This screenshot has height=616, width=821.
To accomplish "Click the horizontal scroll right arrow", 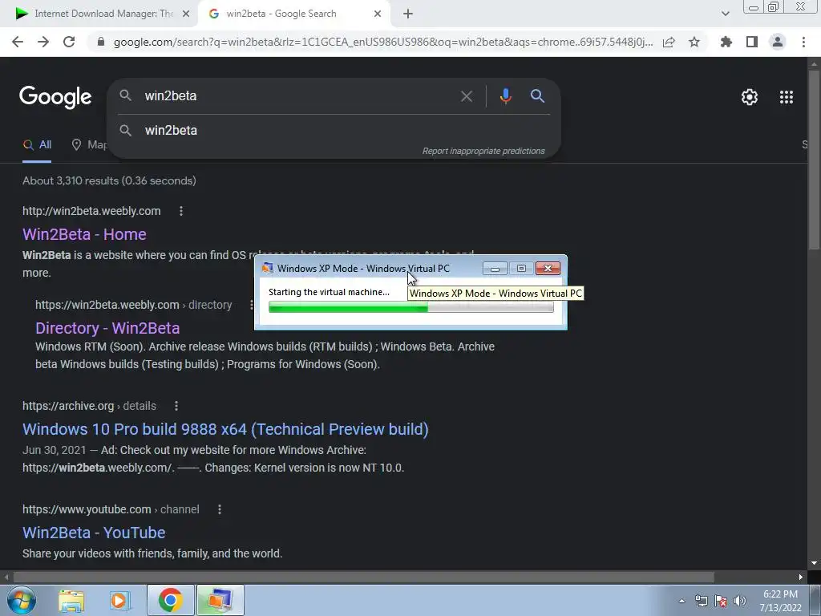I will [x=801, y=577].
